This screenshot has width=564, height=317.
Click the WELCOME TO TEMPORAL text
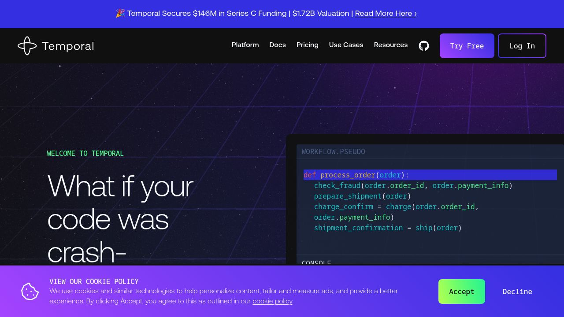tap(85, 153)
